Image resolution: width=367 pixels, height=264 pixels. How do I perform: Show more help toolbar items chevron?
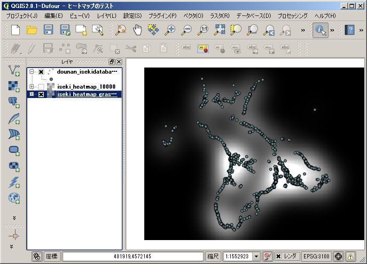click(x=361, y=30)
